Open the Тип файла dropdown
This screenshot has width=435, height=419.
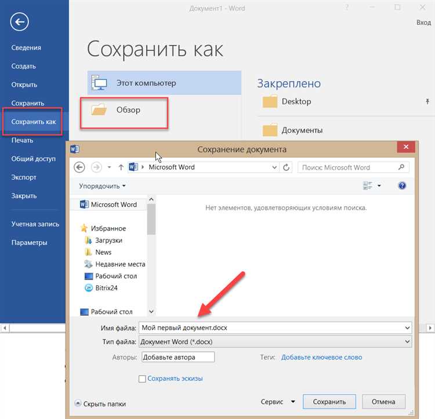pyautogui.click(x=275, y=342)
